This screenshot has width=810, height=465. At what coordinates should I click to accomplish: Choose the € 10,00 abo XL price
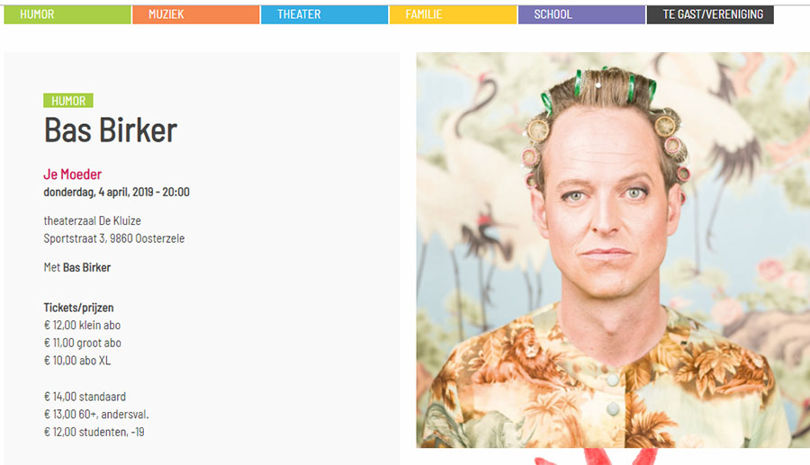(x=77, y=361)
